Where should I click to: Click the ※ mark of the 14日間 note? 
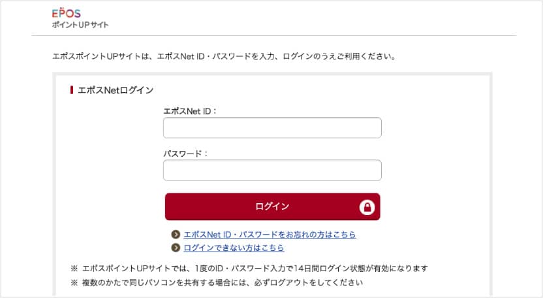click(74, 269)
